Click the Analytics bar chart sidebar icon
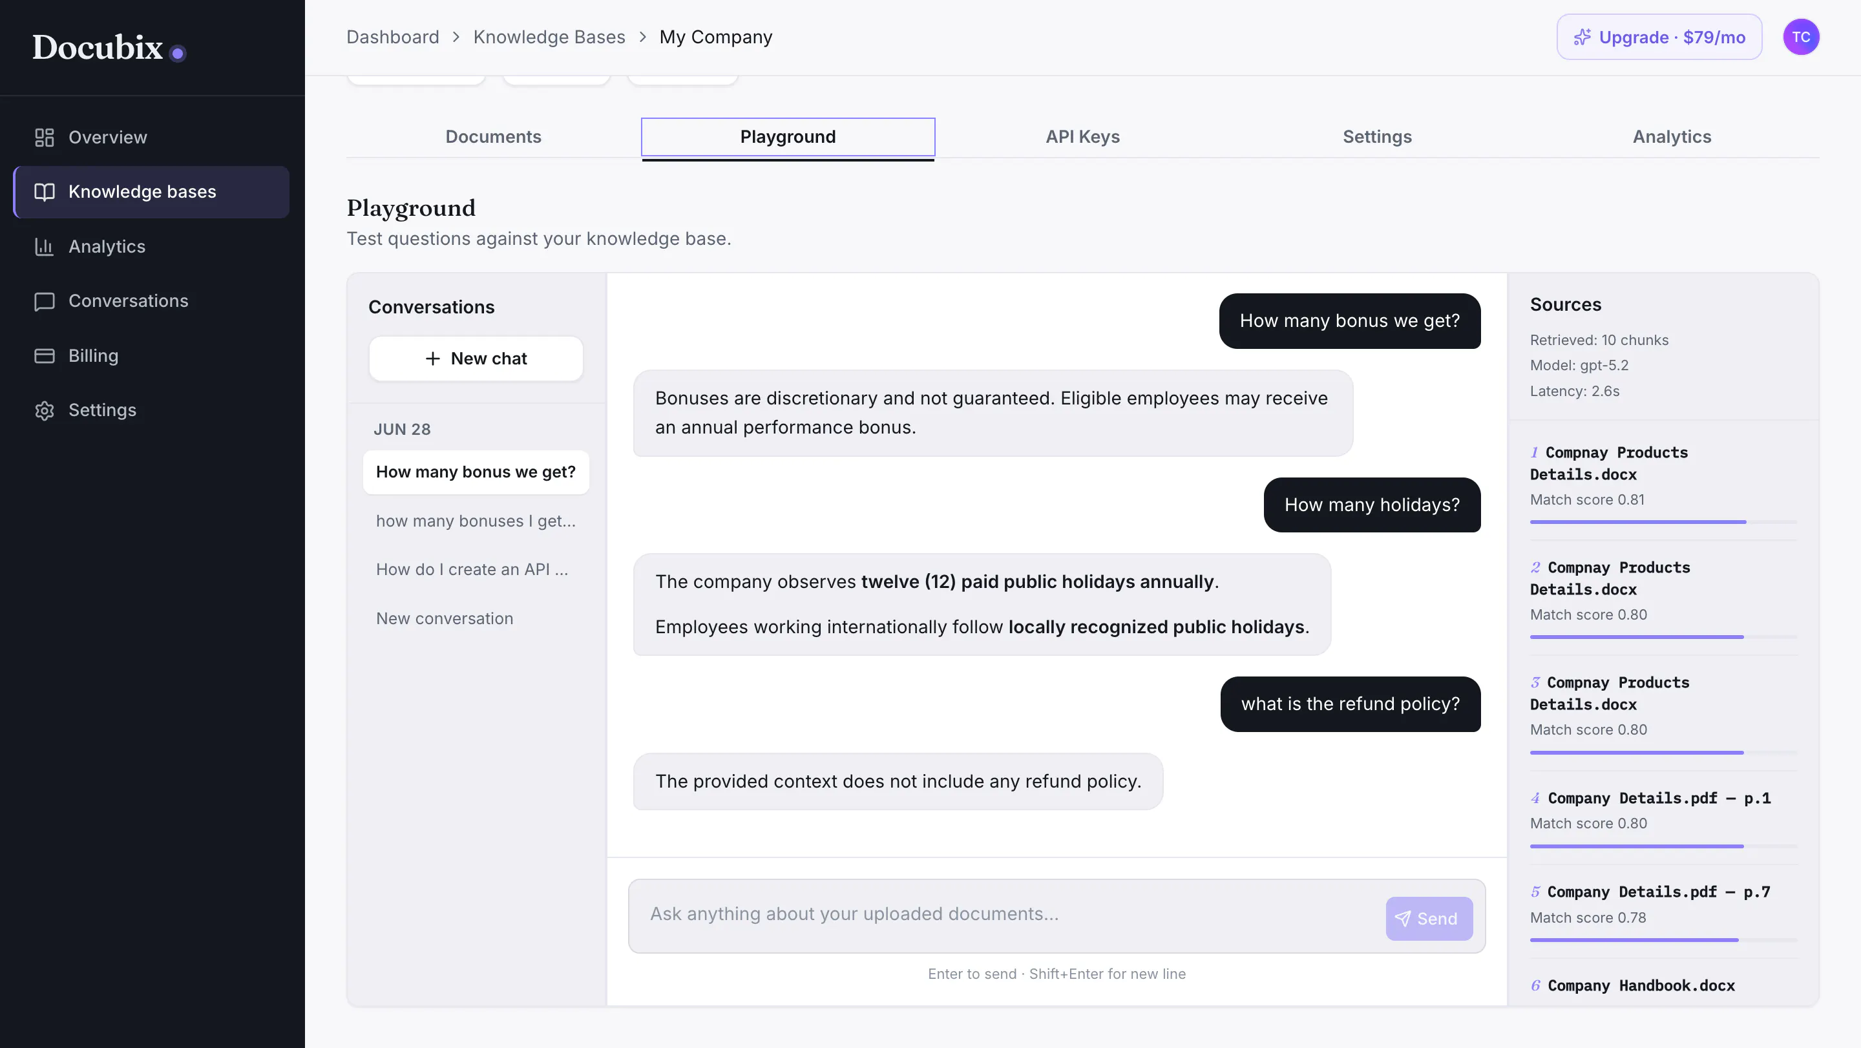Image resolution: width=1861 pixels, height=1048 pixels. coord(44,247)
